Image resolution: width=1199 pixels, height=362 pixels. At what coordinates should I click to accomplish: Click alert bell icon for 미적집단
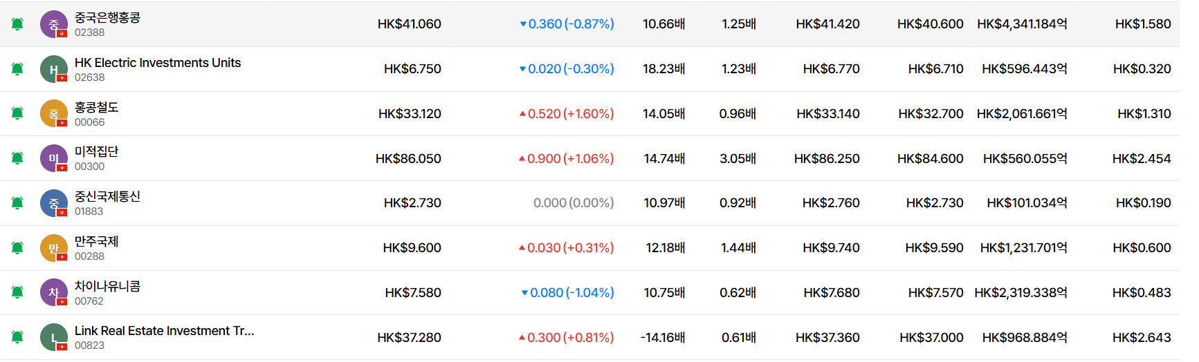pyautogui.click(x=17, y=158)
